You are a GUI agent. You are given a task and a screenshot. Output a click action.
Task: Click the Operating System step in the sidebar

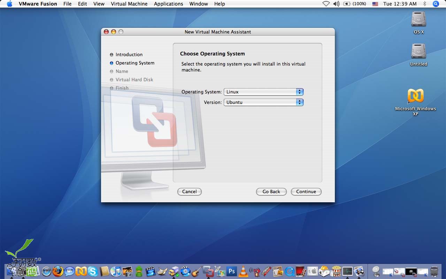135,63
